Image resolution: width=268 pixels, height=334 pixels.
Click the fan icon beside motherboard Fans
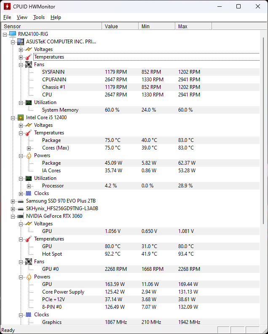[29, 64]
